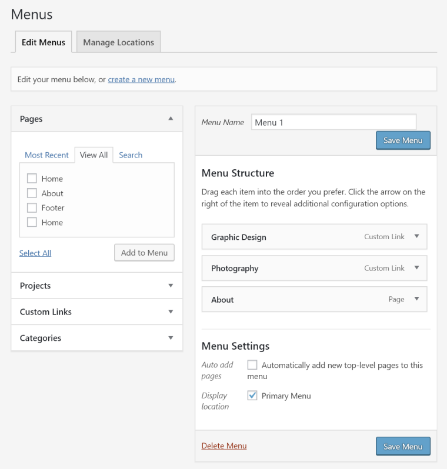
Task: Collapse the Pages panel arrow
Action: 171,119
